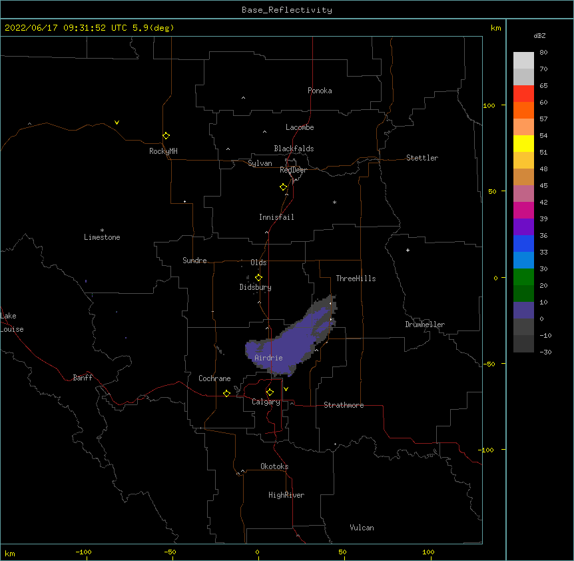Click the 50 tick on the bottom axis
Viewport: 574px width, 561px height.
[x=342, y=552]
